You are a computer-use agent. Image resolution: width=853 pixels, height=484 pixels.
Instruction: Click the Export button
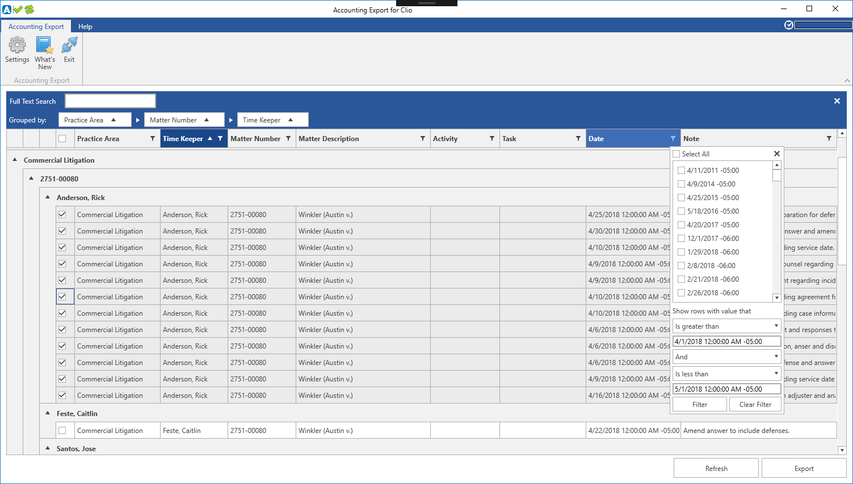click(x=804, y=469)
